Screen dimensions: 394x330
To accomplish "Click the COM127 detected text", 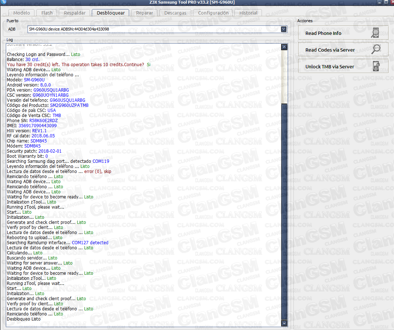I will click(90, 243).
